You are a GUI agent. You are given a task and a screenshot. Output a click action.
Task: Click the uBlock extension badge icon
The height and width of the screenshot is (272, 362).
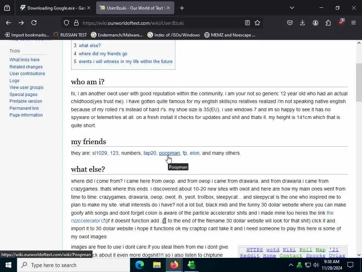coord(341,22)
